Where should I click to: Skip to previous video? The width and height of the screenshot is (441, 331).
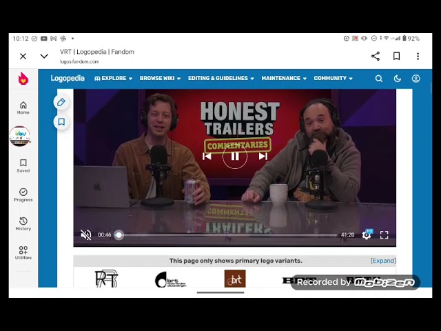(x=207, y=157)
